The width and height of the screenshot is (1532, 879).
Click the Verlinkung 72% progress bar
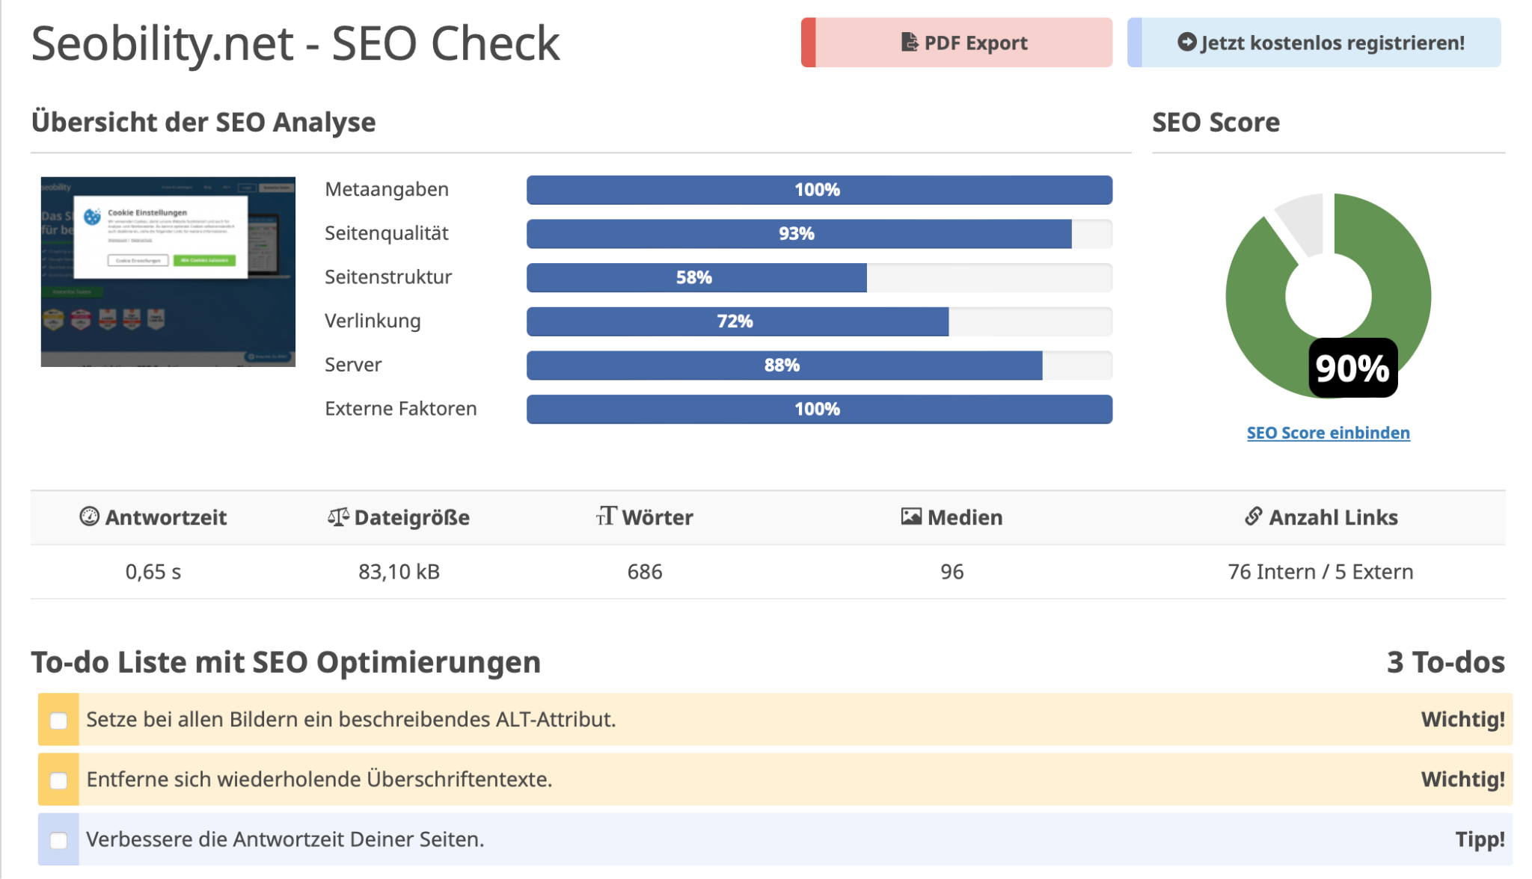[x=819, y=321]
